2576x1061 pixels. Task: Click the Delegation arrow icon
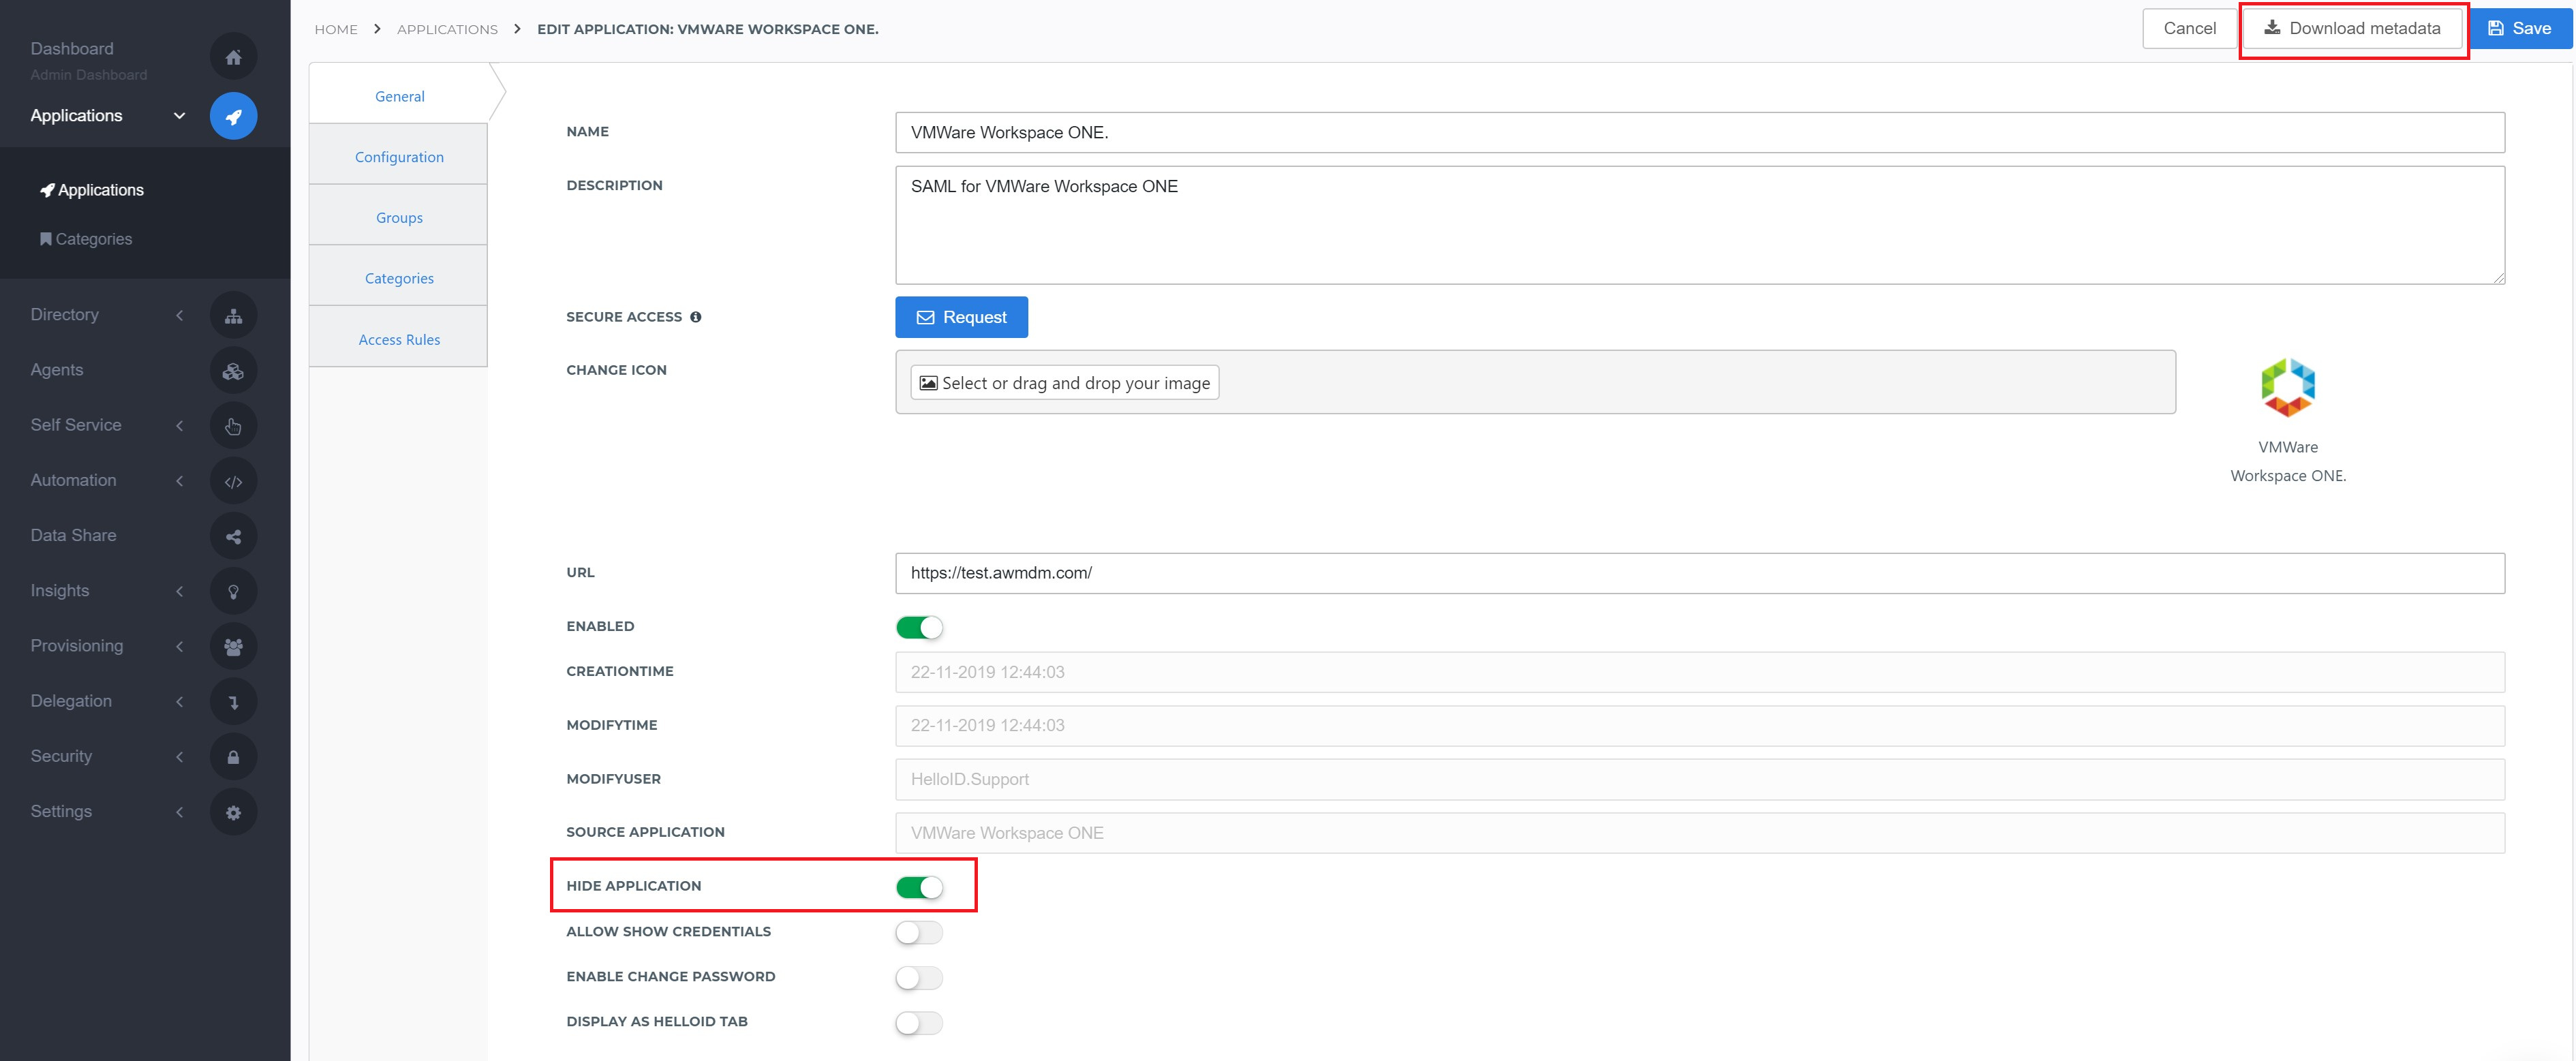(233, 702)
